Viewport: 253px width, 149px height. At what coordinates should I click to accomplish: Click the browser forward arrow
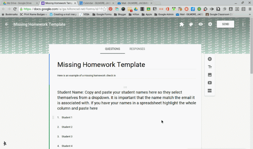(x=9, y=9)
